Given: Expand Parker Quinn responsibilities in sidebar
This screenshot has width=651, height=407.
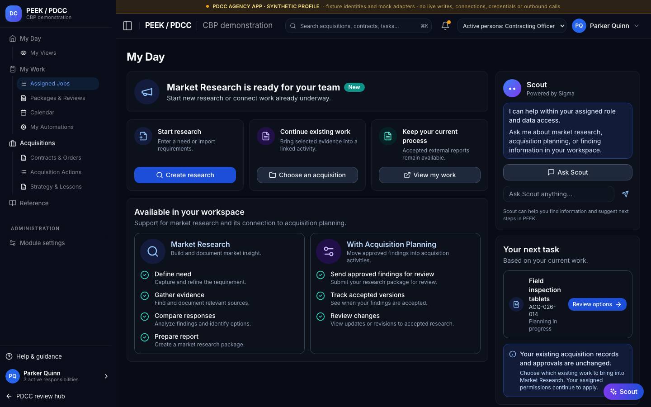Looking at the screenshot, I should click(106, 376).
